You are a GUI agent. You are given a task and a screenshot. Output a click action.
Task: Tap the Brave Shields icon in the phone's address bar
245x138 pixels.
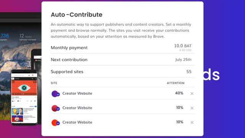[33, 75]
